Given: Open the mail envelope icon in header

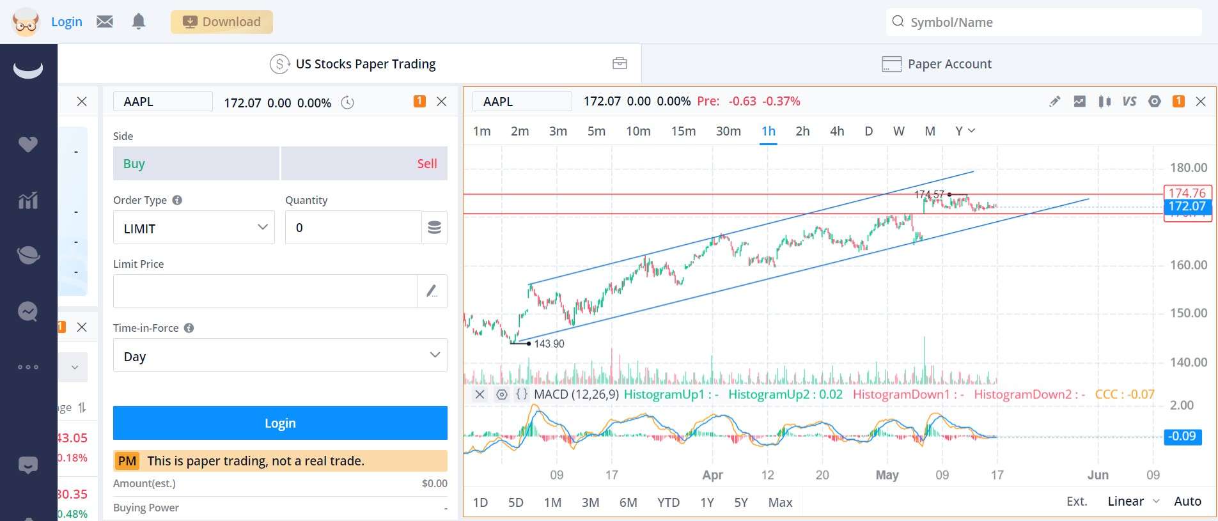Looking at the screenshot, I should coord(105,22).
